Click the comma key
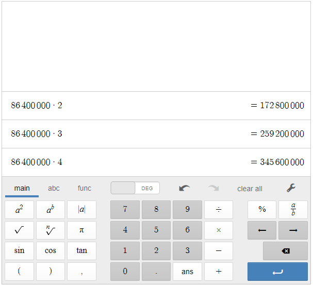 point(81,272)
